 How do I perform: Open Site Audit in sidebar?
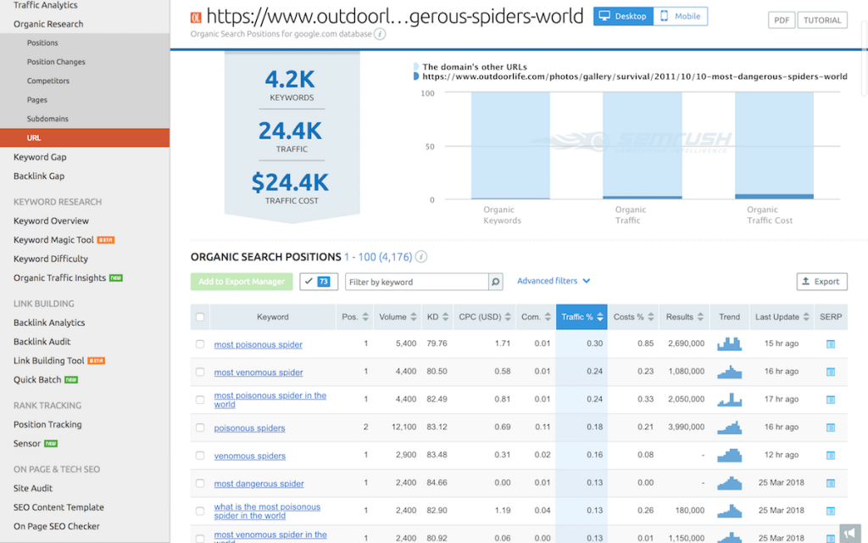tap(33, 488)
